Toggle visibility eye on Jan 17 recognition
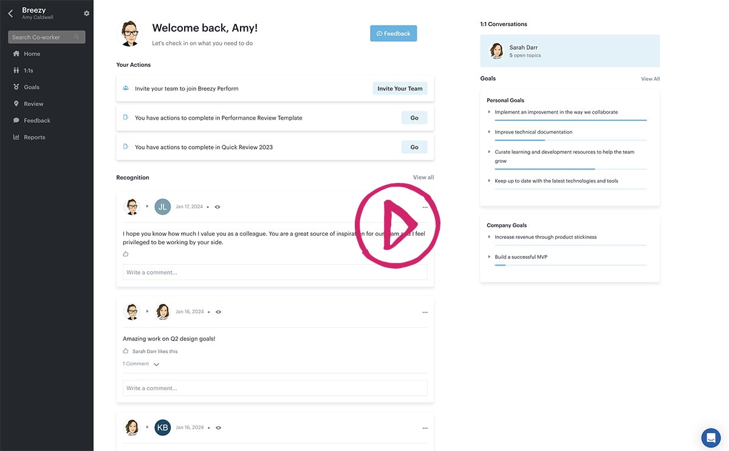This screenshot has height=451, width=729. point(217,207)
